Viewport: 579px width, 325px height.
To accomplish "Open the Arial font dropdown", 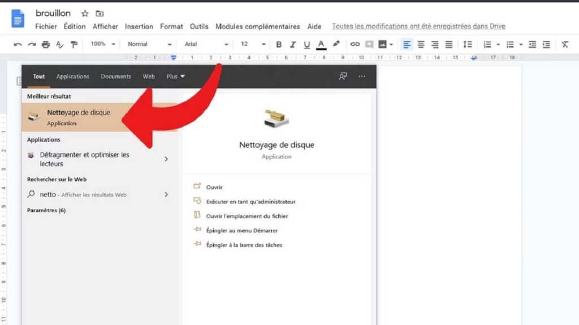I will tap(206, 44).
